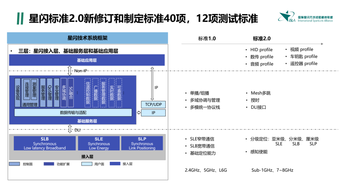This screenshot has width=342, height=192.
Task: Select the TCP/UDP box
Action: [153, 105]
